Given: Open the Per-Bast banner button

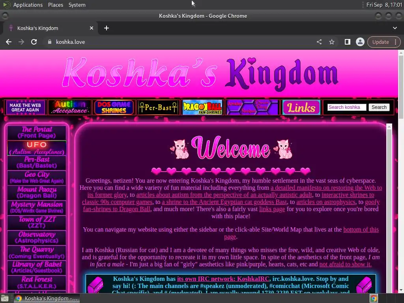Looking at the screenshot, I should pos(158,107).
